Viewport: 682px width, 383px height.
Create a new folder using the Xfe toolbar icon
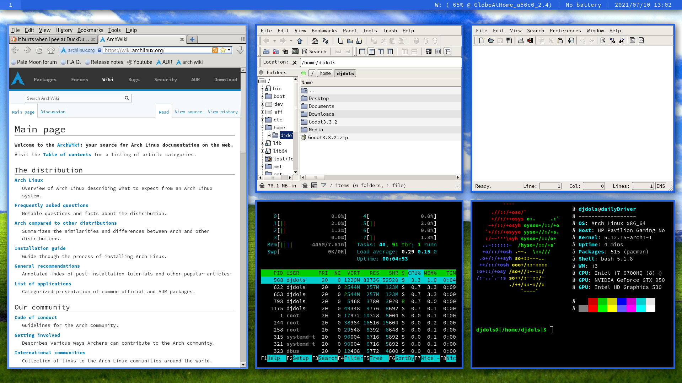[350, 41]
